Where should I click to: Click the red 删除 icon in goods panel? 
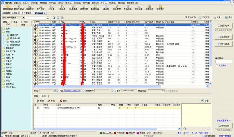[60, 101]
